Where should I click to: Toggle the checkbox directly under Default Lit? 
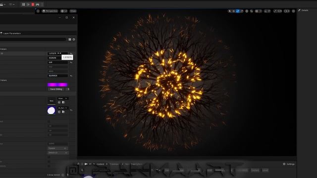pos(49,157)
